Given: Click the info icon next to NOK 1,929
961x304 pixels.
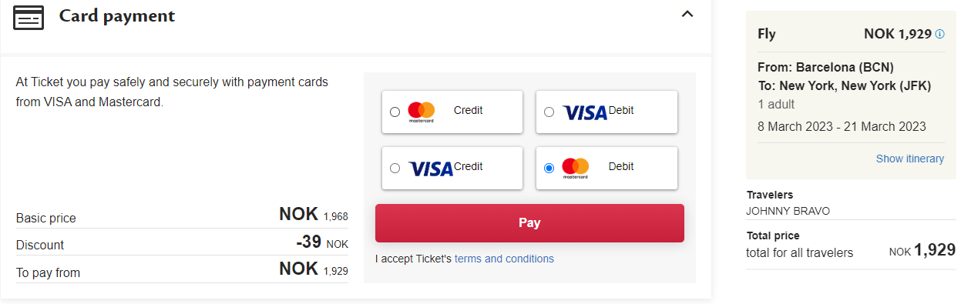Looking at the screenshot, I should click(939, 34).
